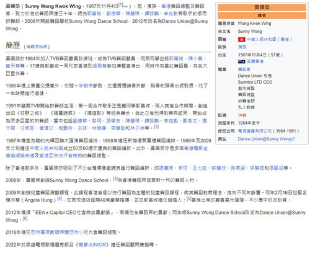Open reference [2] after 林子祥等
The image size is (310, 253).
(x=156, y=126)
